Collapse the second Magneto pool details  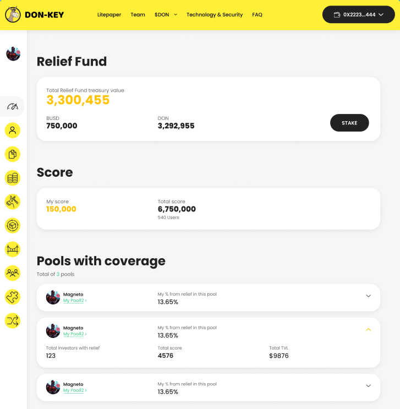pos(368,329)
